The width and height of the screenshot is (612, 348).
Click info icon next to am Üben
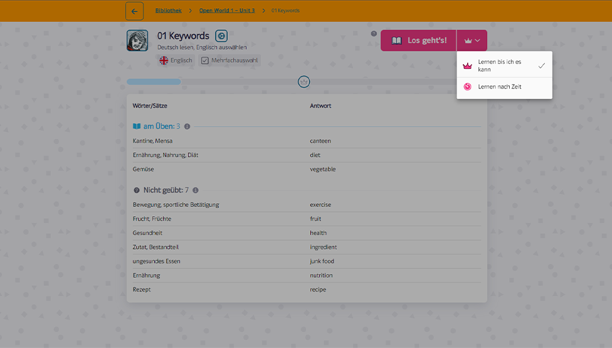(x=187, y=126)
